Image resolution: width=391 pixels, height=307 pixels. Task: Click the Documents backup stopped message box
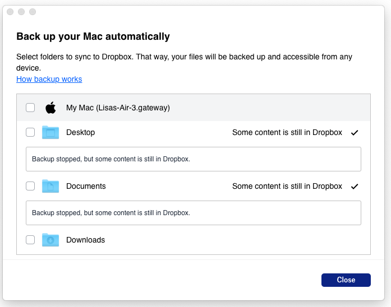193,213
